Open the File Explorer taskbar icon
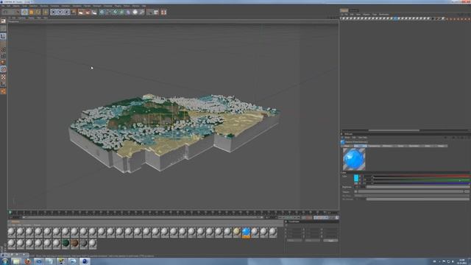Screen dimensions: 471x265 tap(16, 261)
